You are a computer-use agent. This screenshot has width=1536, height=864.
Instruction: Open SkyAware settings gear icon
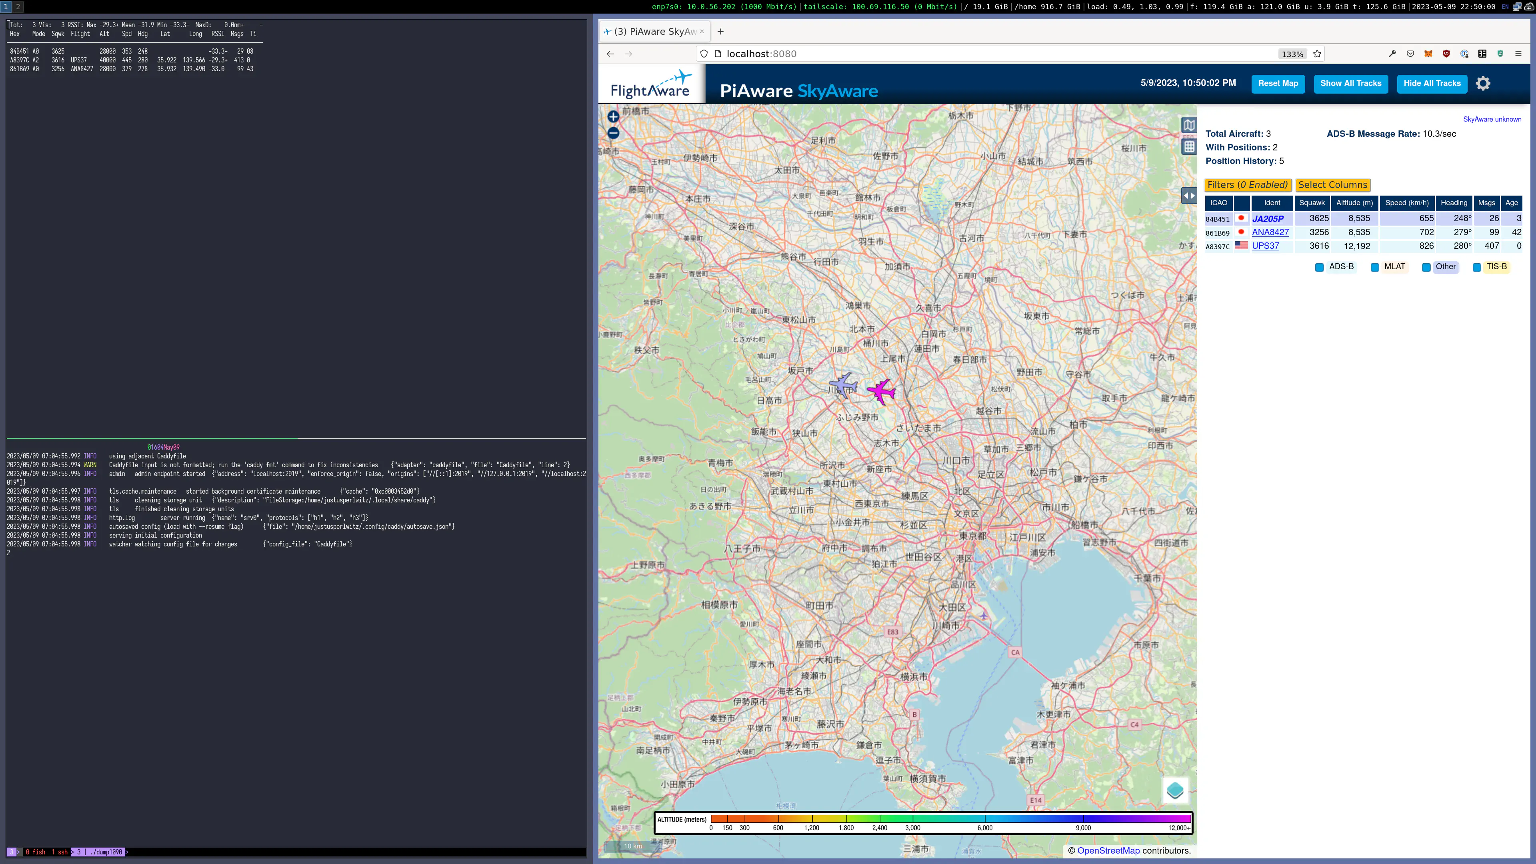pyautogui.click(x=1483, y=84)
